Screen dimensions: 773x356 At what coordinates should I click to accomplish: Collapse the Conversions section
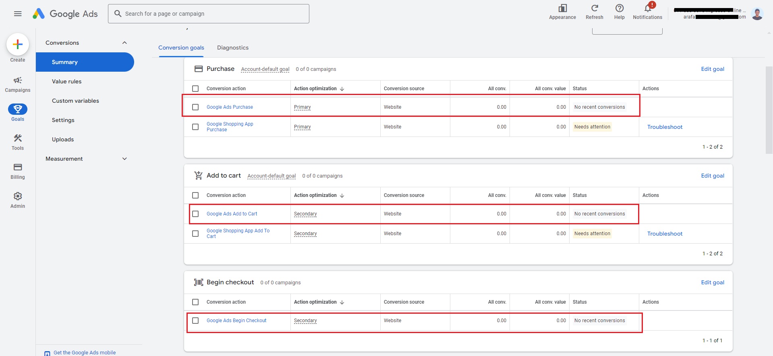point(124,43)
